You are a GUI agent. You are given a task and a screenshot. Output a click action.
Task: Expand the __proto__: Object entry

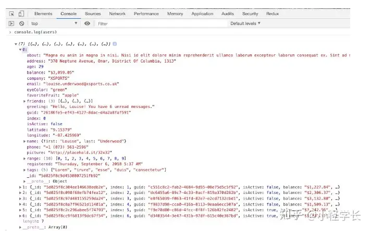point(24,181)
